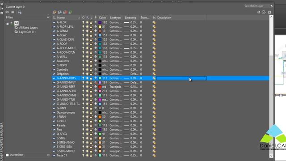Click New VP Freeze icon for Piso

tap(154, 130)
